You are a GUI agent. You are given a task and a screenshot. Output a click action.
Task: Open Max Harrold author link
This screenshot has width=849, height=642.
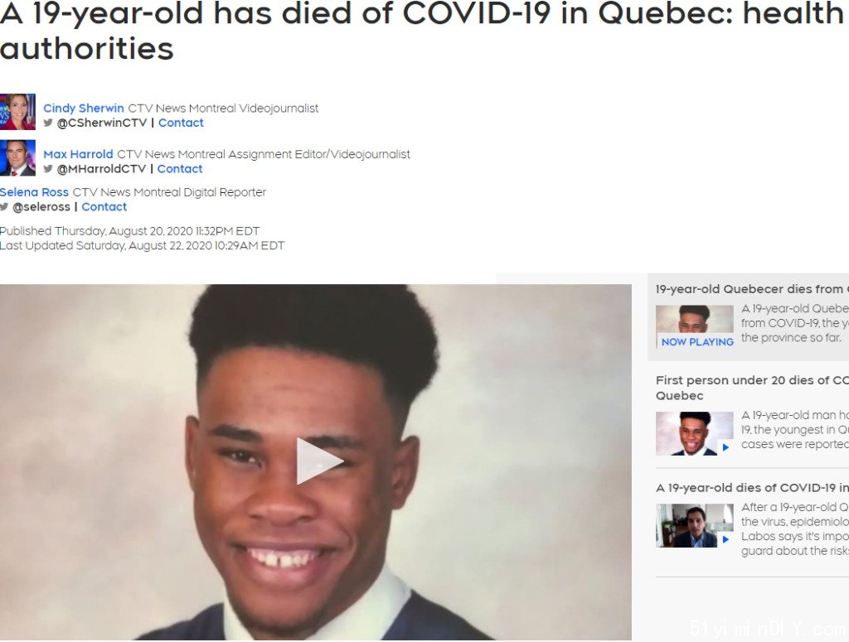click(x=78, y=154)
